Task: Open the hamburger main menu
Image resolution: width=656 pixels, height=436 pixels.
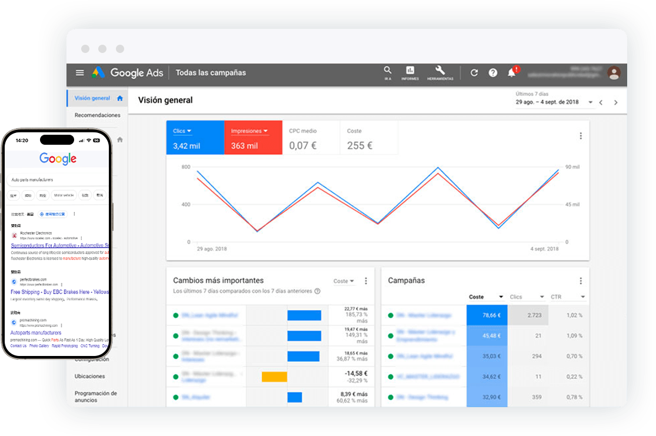Action: (80, 73)
